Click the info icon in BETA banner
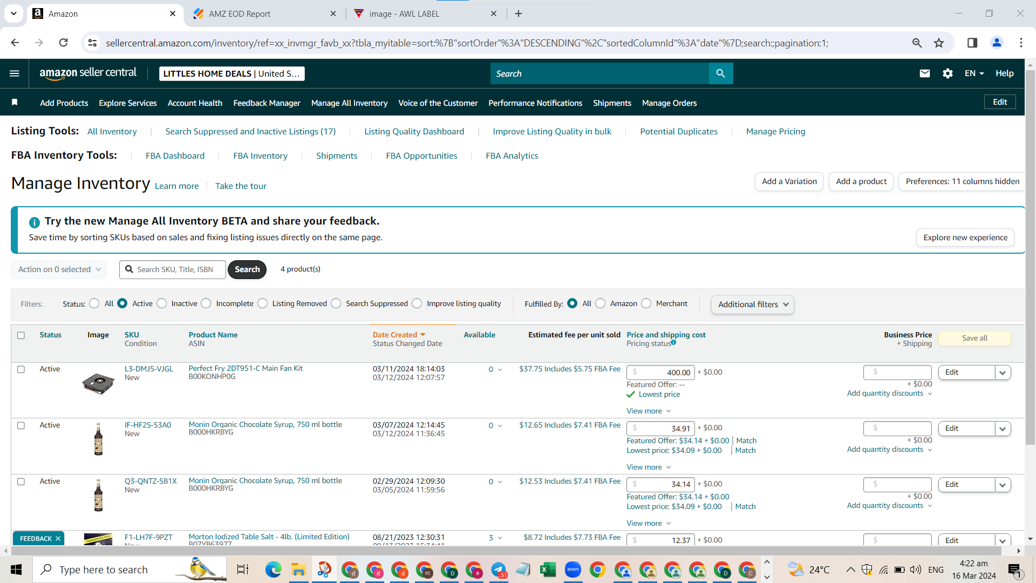This screenshot has width=1036, height=583. [34, 222]
